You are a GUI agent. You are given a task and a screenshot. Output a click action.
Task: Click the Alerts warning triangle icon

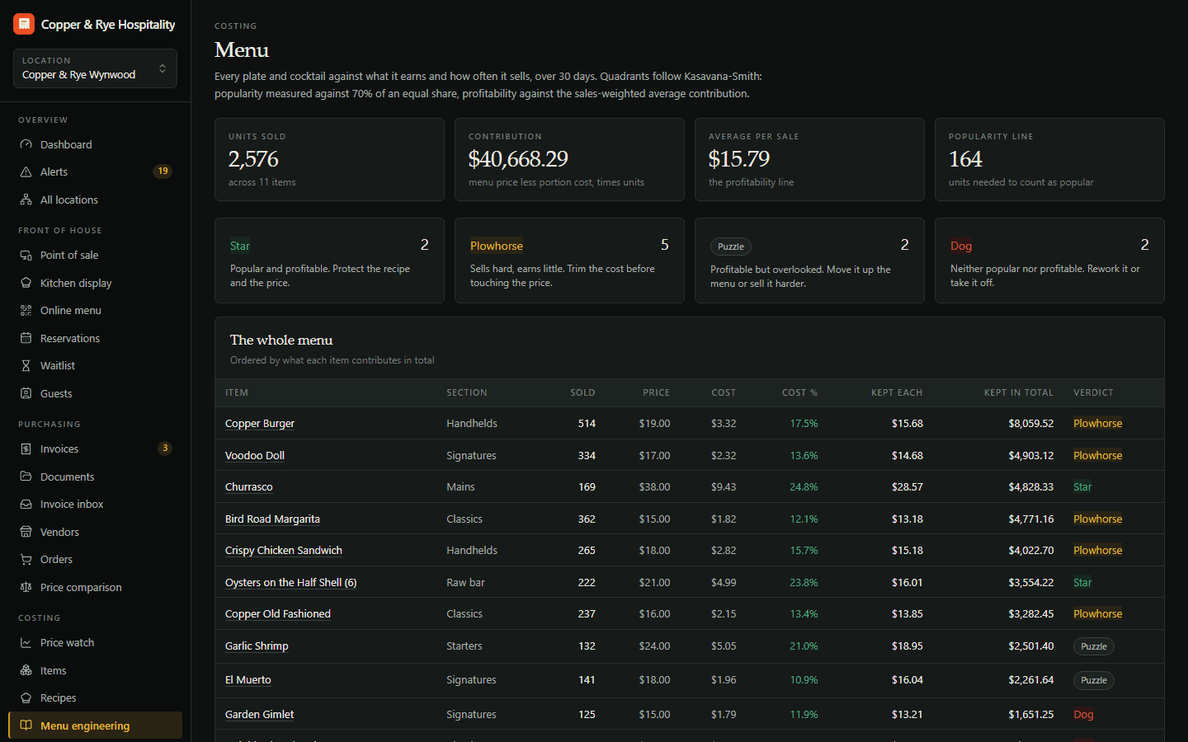(x=26, y=171)
